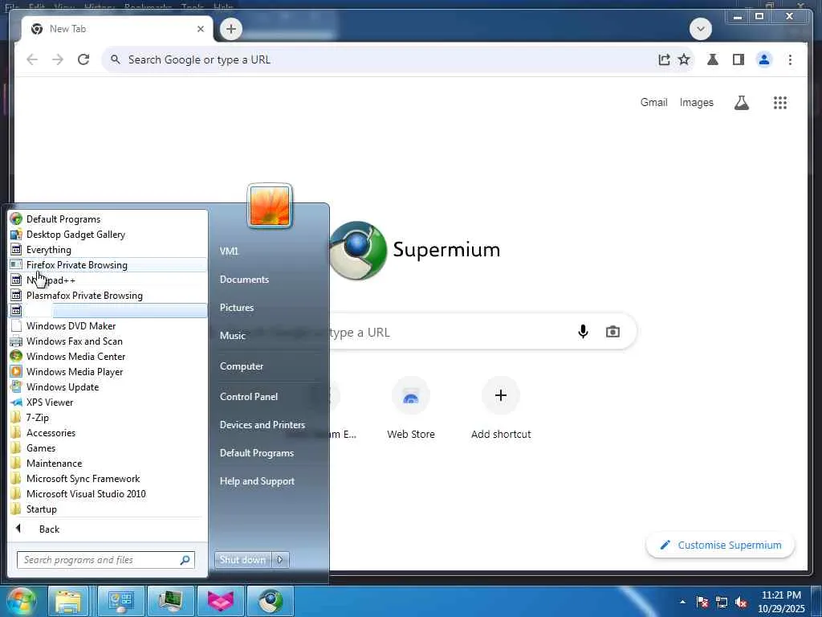Open Default Programs in program list
This screenshot has width=822, height=617.
coord(108,219)
